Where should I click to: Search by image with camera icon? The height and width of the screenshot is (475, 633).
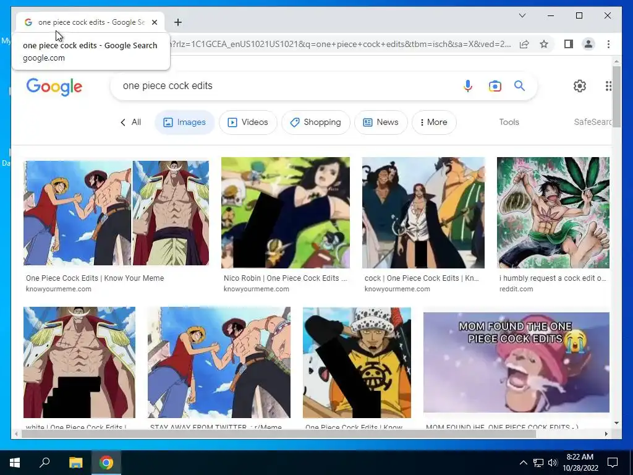click(x=495, y=85)
